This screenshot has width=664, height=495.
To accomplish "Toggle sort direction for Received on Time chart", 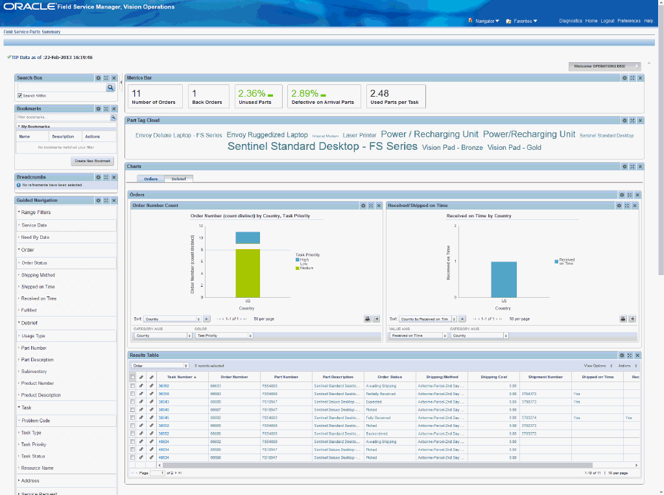I will point(462,319).
